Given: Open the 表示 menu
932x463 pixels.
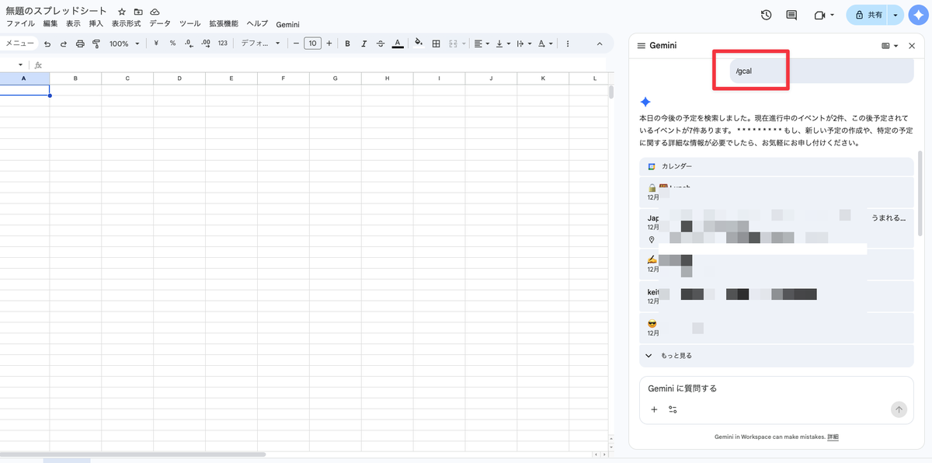Looking at the screenshot, I should click(x=73, y=24).
